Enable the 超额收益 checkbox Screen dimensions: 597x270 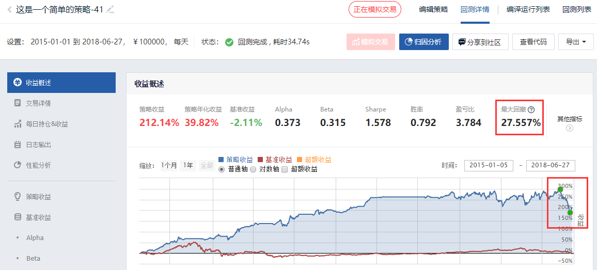(285, 169)
